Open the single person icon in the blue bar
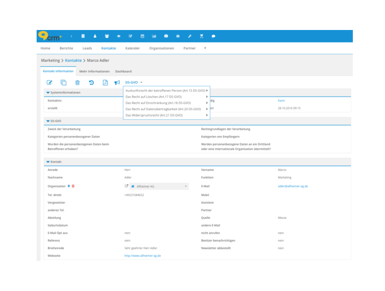The image size is (385, 291). pyautogui.click(x=95, y=36)
